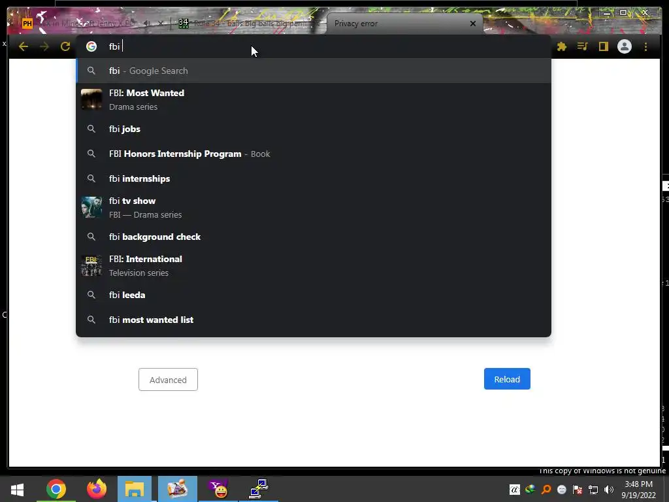This screenshot has width=669, height=502.
Task: Open the Windows Start menu
Action: pos(17,489)
